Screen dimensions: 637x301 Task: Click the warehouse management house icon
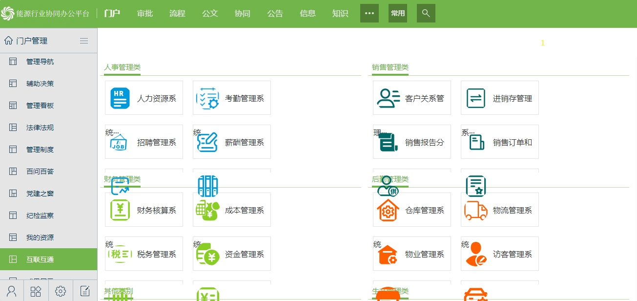click(388, 210)
